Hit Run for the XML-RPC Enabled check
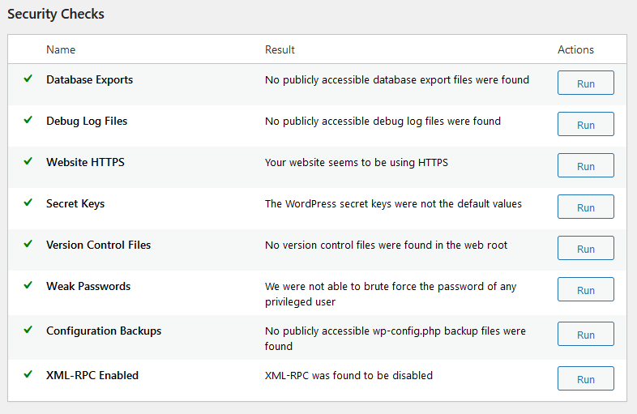The width and height of the screenshot is (637, 414). pos(585,379)
